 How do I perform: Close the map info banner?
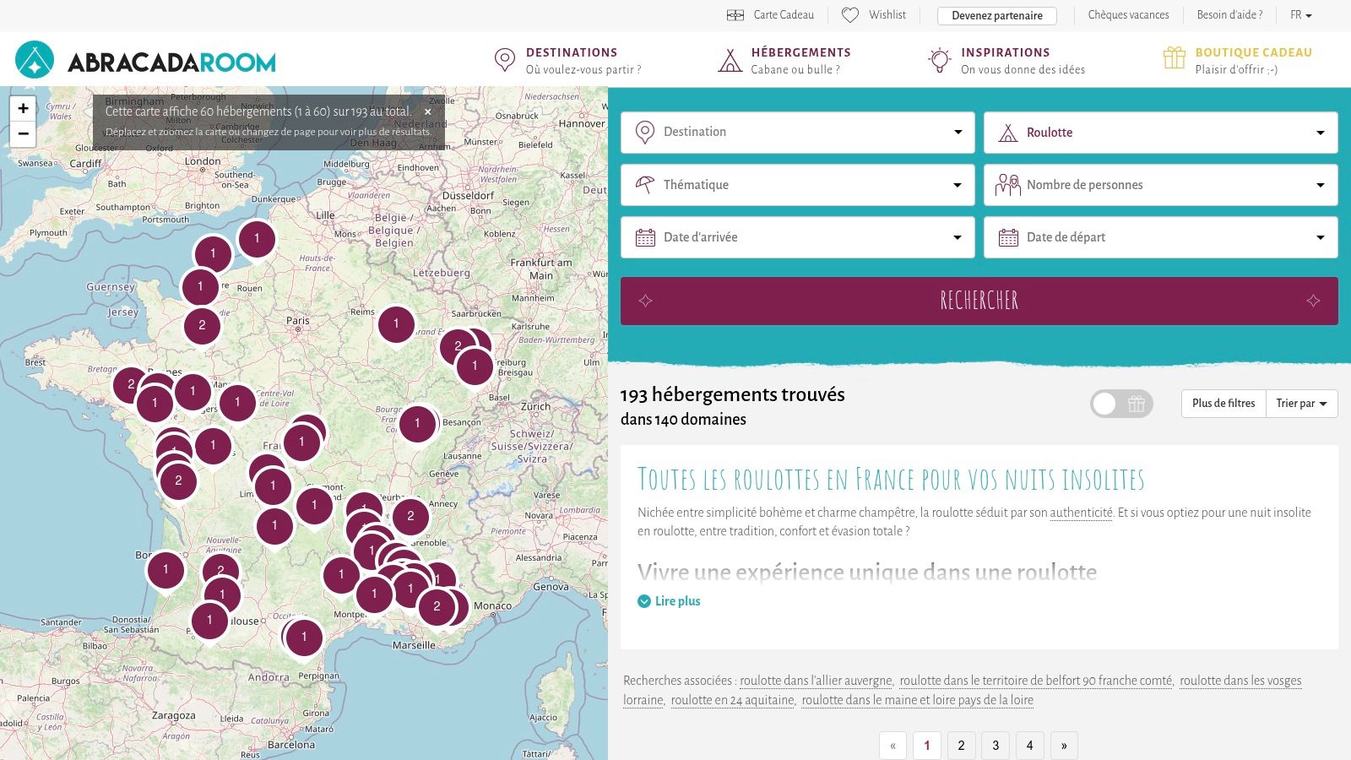click(428, 111)
